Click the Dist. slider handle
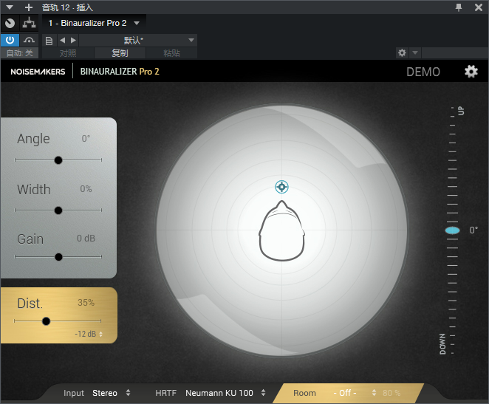The height and width of the screenshot is (404, 489). [46, 321]
